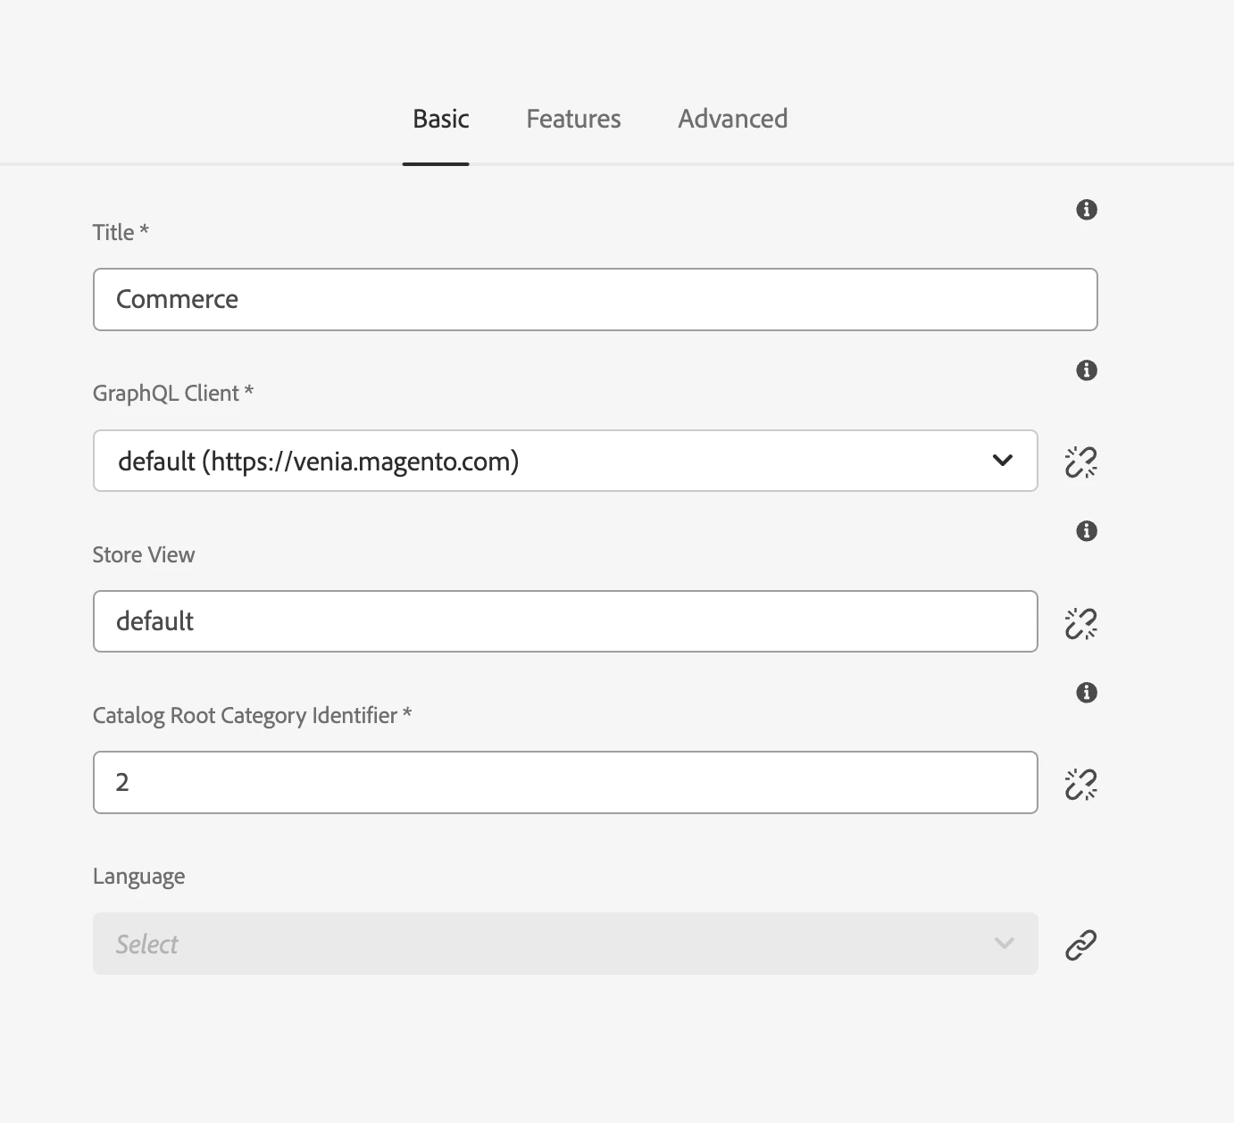Switch to the Basic tab
Image resolution: width=1234 pixels, height=1123 pixels.
pyautogui.click(x=440, y=120)
